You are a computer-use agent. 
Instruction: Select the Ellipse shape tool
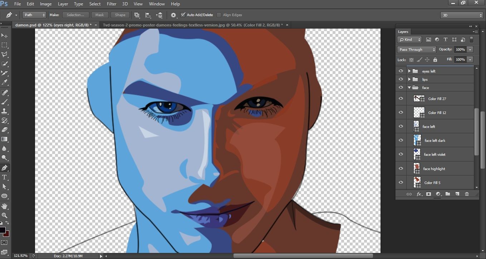pos(5,196)
